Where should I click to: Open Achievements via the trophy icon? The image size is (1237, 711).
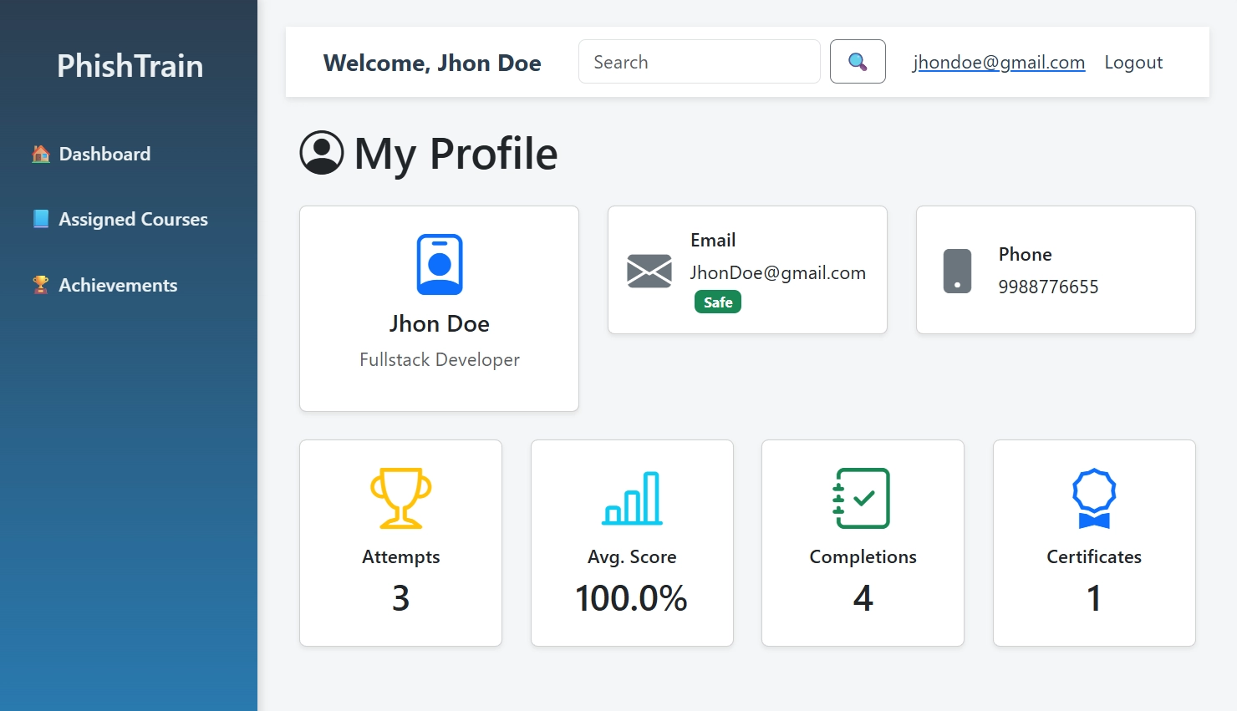click(x=39, y=284)
